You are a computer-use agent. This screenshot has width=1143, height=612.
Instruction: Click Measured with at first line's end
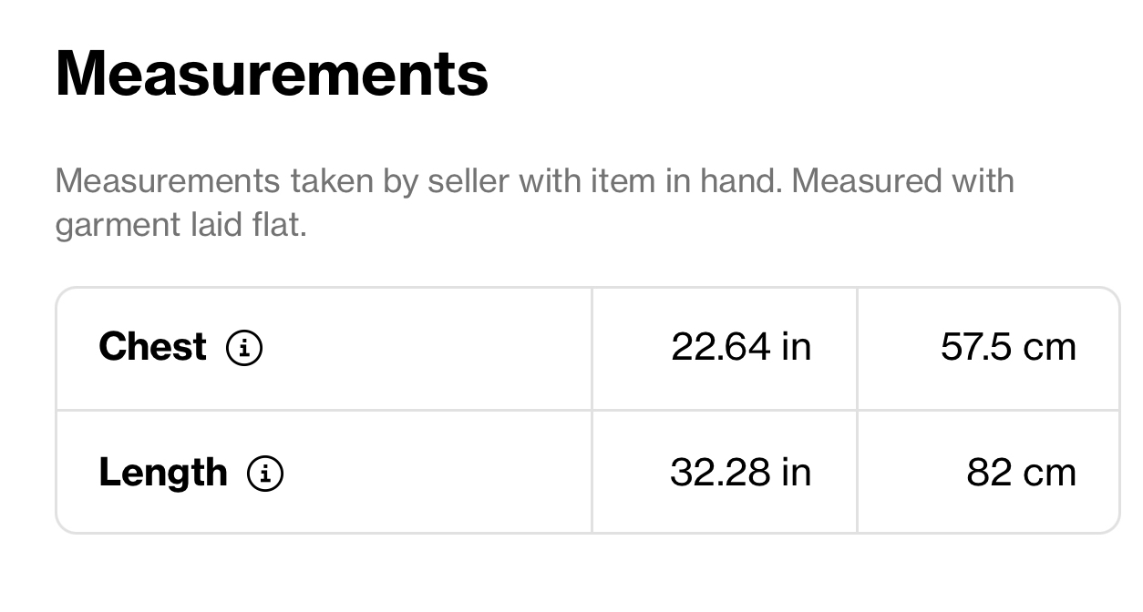pos(902,181)
